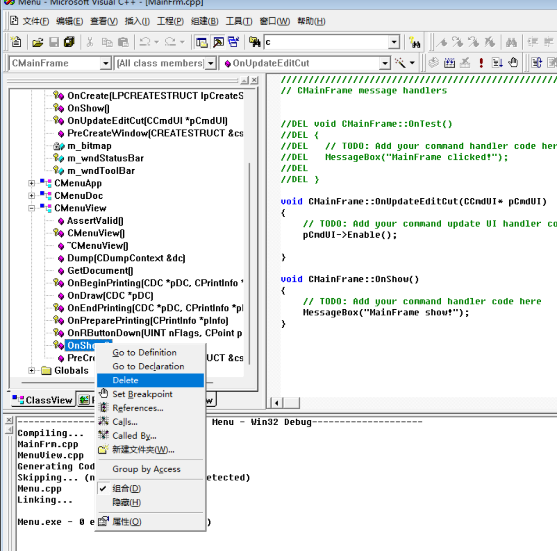Expand the Globals folder node
Screen dimensions: 557x551
pyautogui.click(x=31, y=370)
